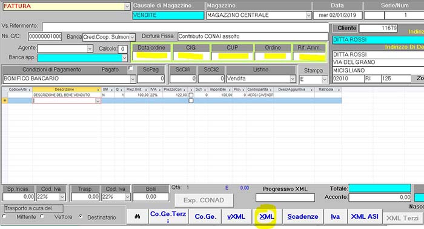The width and height of the screenshot is (424, 229).
Task: Click the Bolli amount field
Action: click(x=151, y=197)
